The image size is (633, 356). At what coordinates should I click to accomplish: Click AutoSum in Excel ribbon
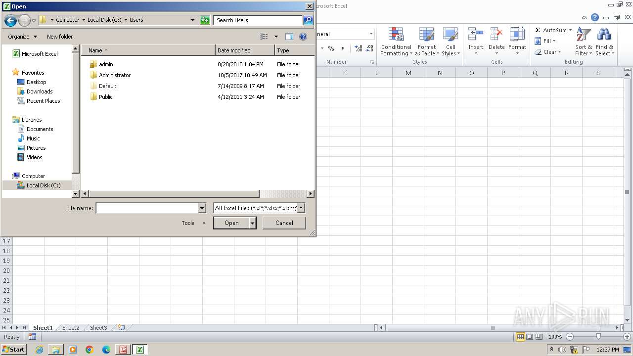[x=550, y=30]
